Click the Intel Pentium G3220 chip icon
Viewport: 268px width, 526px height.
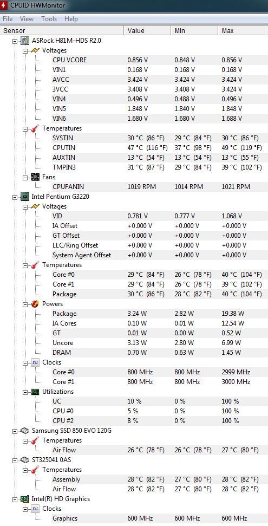coord(25,197)
